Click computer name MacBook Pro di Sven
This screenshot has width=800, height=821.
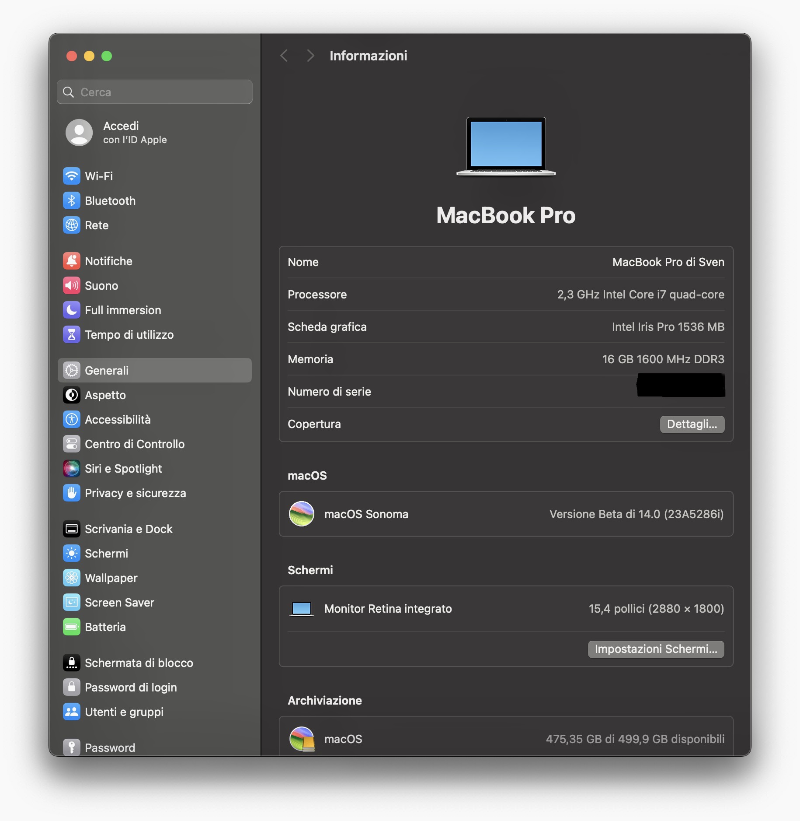point(668,262)
